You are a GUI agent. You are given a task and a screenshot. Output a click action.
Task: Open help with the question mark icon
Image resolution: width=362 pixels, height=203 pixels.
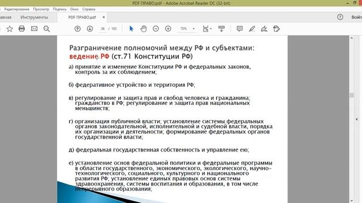340,17
